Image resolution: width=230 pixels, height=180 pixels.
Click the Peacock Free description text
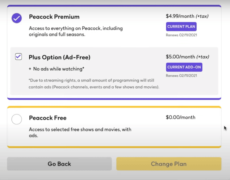[x=80, y=132]
